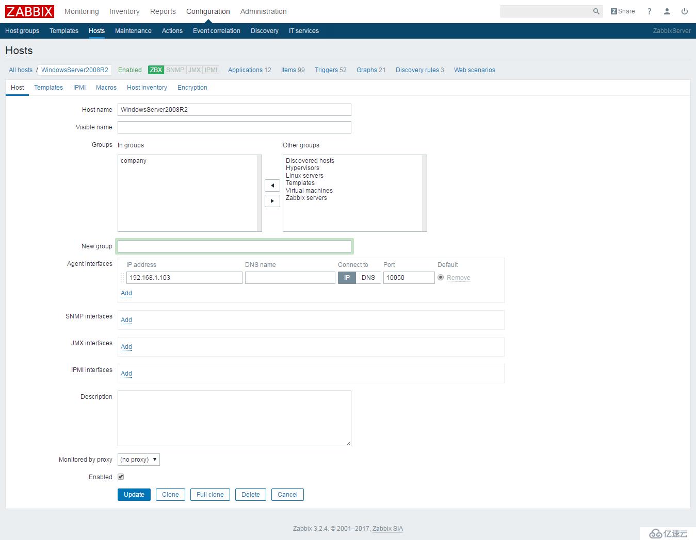
Task: Go to IT services submenu
Action: coord(304,31)
